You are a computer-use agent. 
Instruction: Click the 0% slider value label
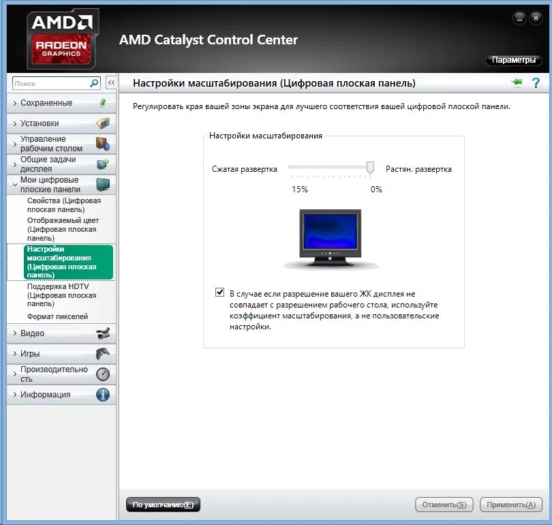(376, 190)
